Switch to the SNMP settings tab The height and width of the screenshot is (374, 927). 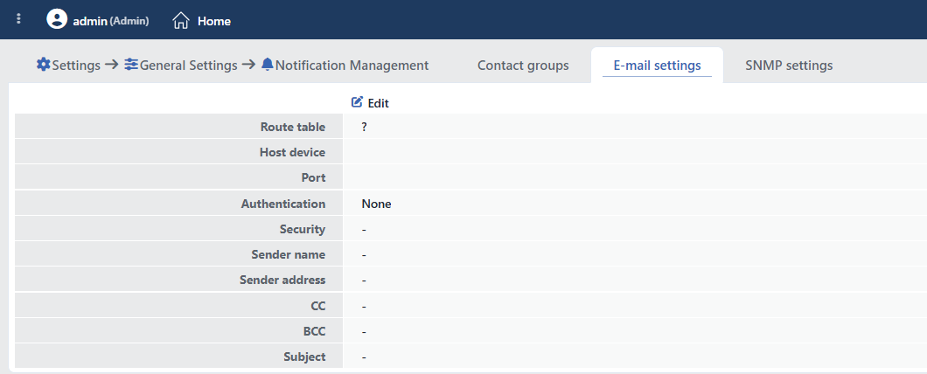(x=789, y=66)
